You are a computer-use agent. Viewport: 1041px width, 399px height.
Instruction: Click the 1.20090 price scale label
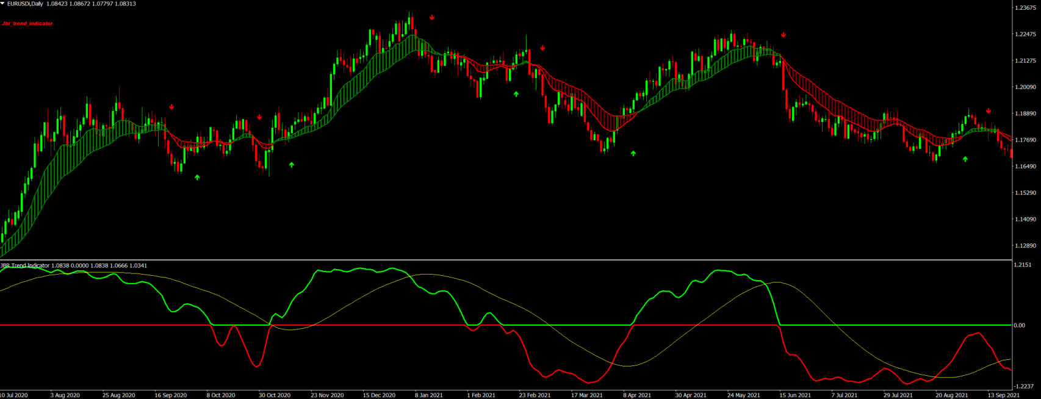1025,87
